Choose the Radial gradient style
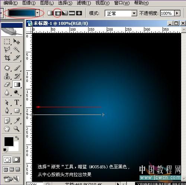The width and height of the screenshot is (186, 185). (58, 13)
